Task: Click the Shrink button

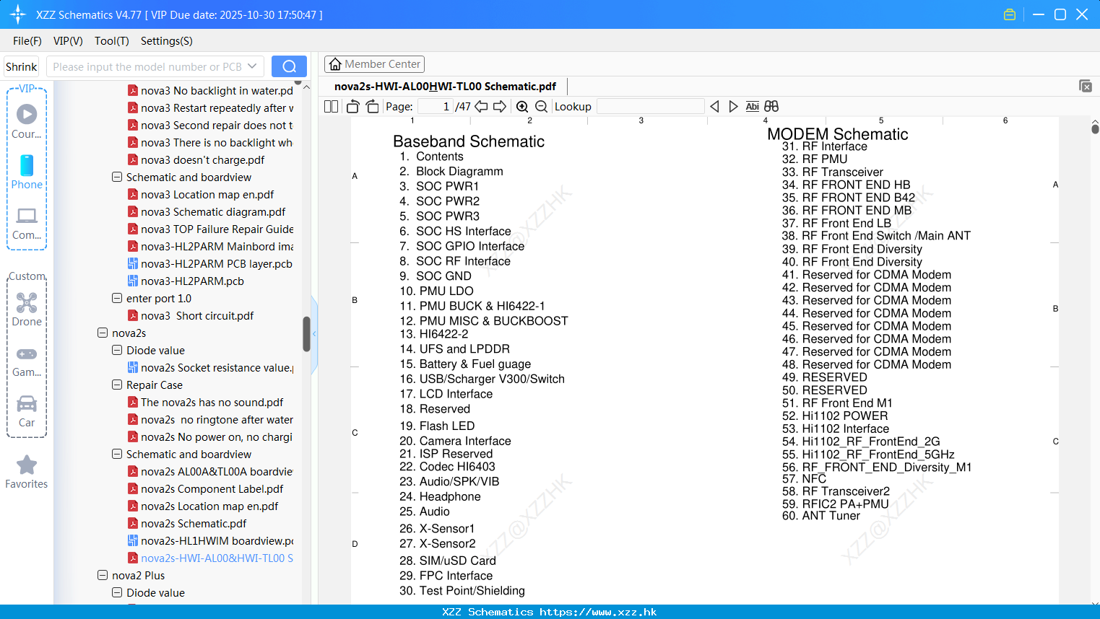Action: [x=22, y=66]
